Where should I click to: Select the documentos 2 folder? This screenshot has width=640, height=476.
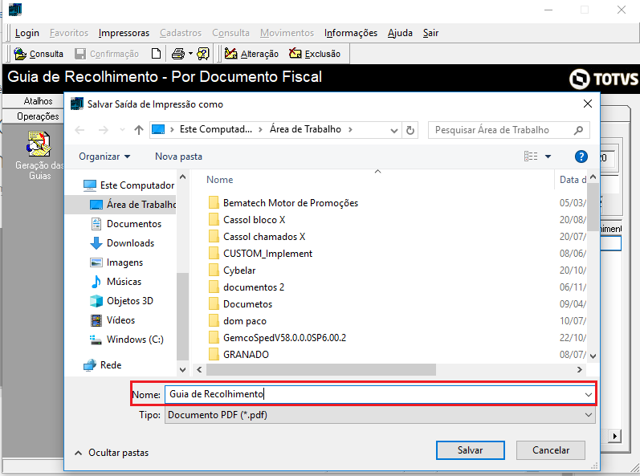click(x=246, y=287)
